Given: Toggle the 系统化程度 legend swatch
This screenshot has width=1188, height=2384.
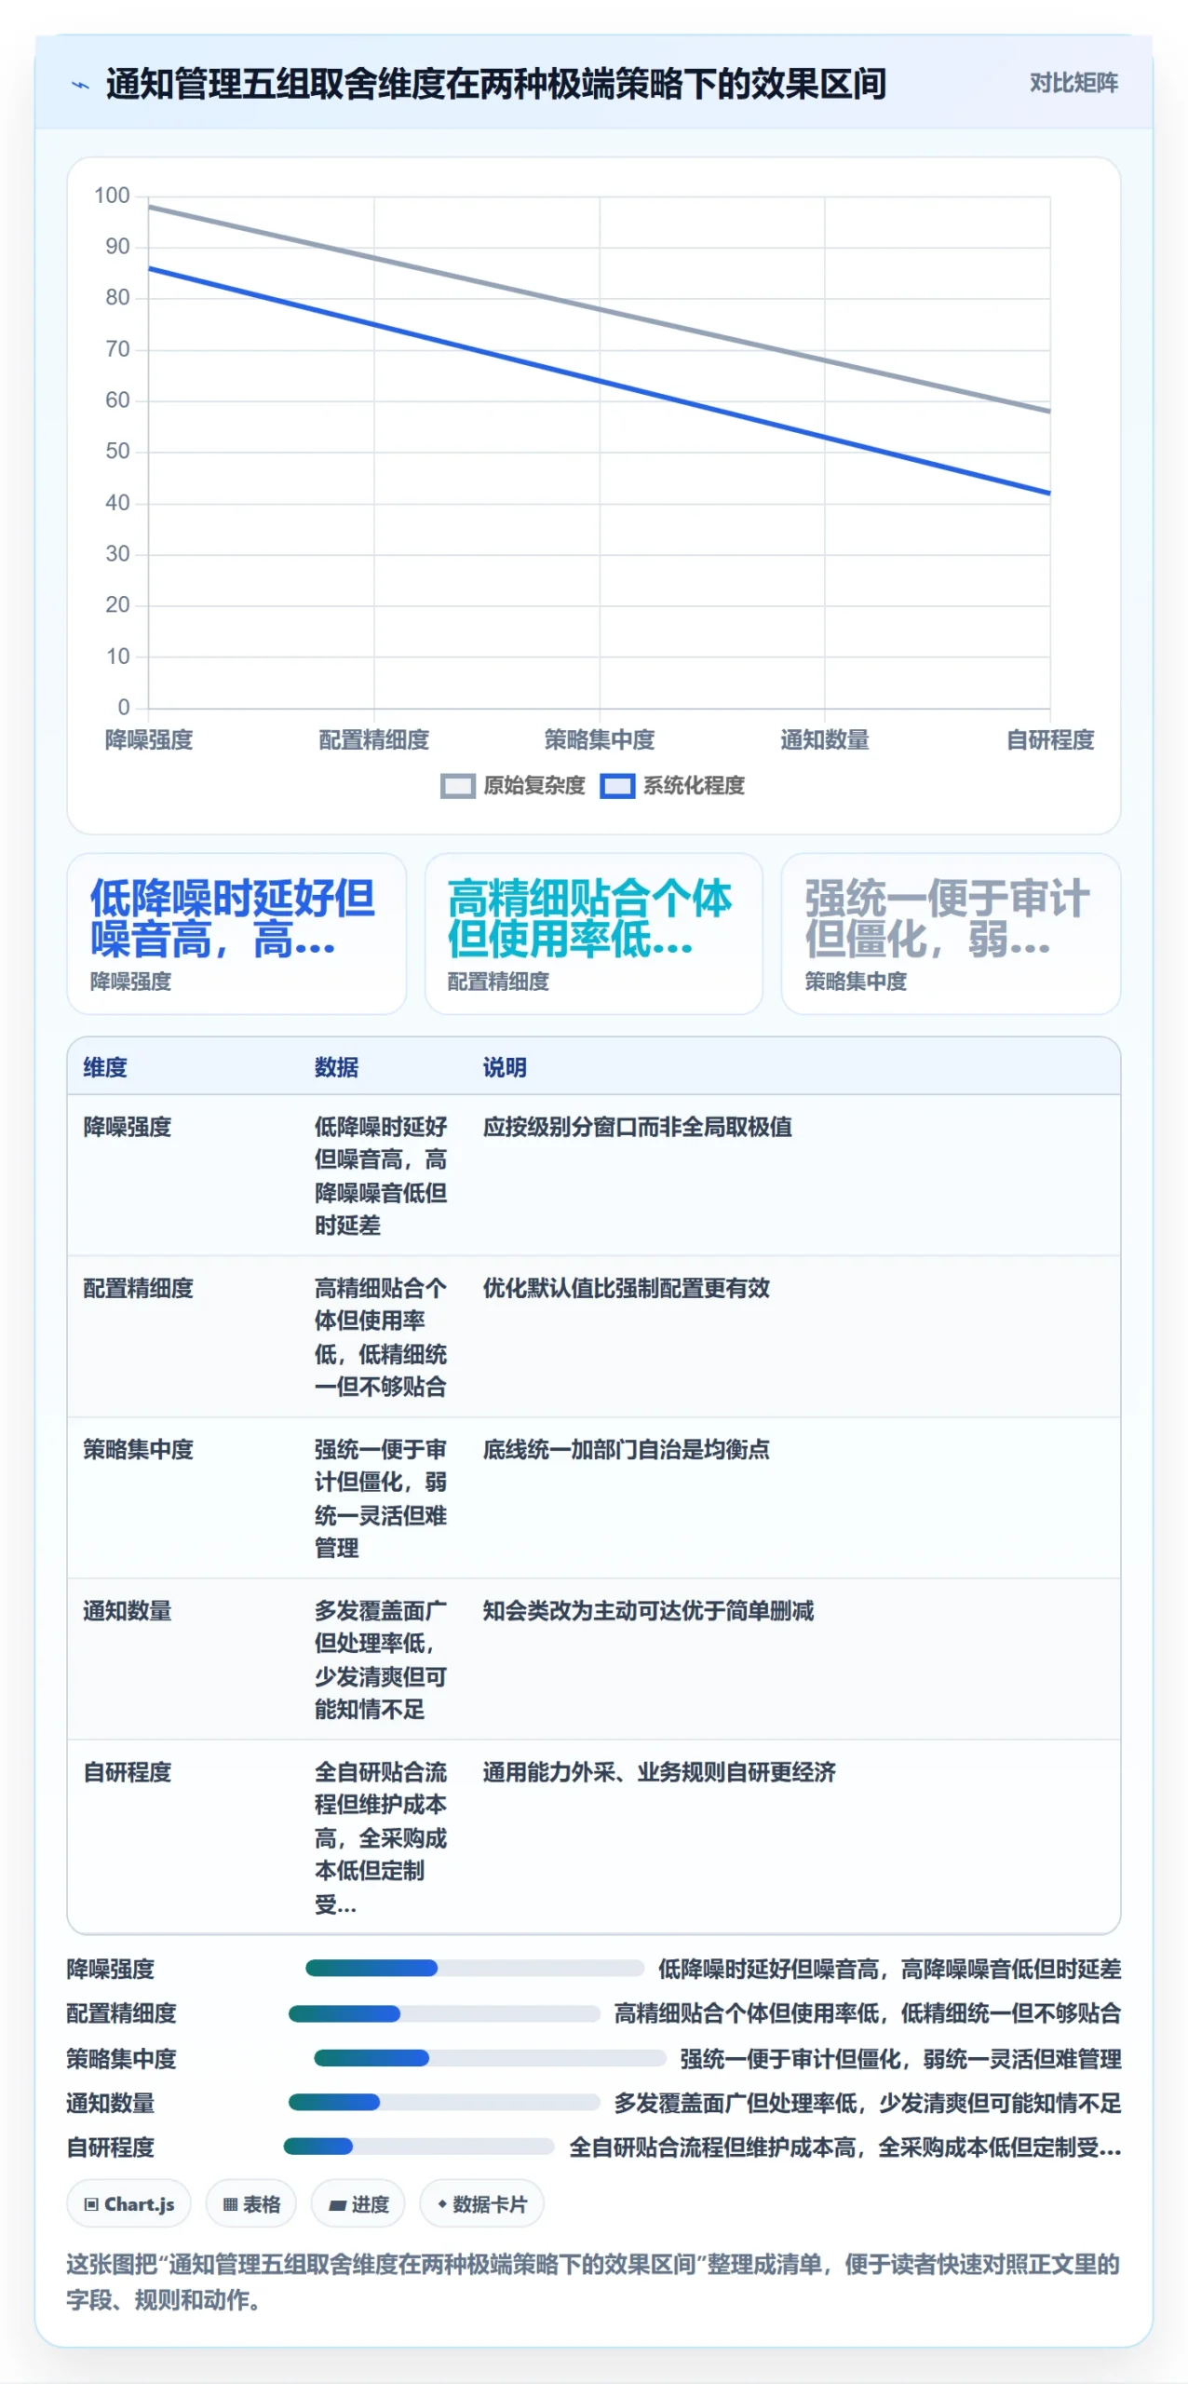Looking at the screenshot, I should [x=617, y=786].
